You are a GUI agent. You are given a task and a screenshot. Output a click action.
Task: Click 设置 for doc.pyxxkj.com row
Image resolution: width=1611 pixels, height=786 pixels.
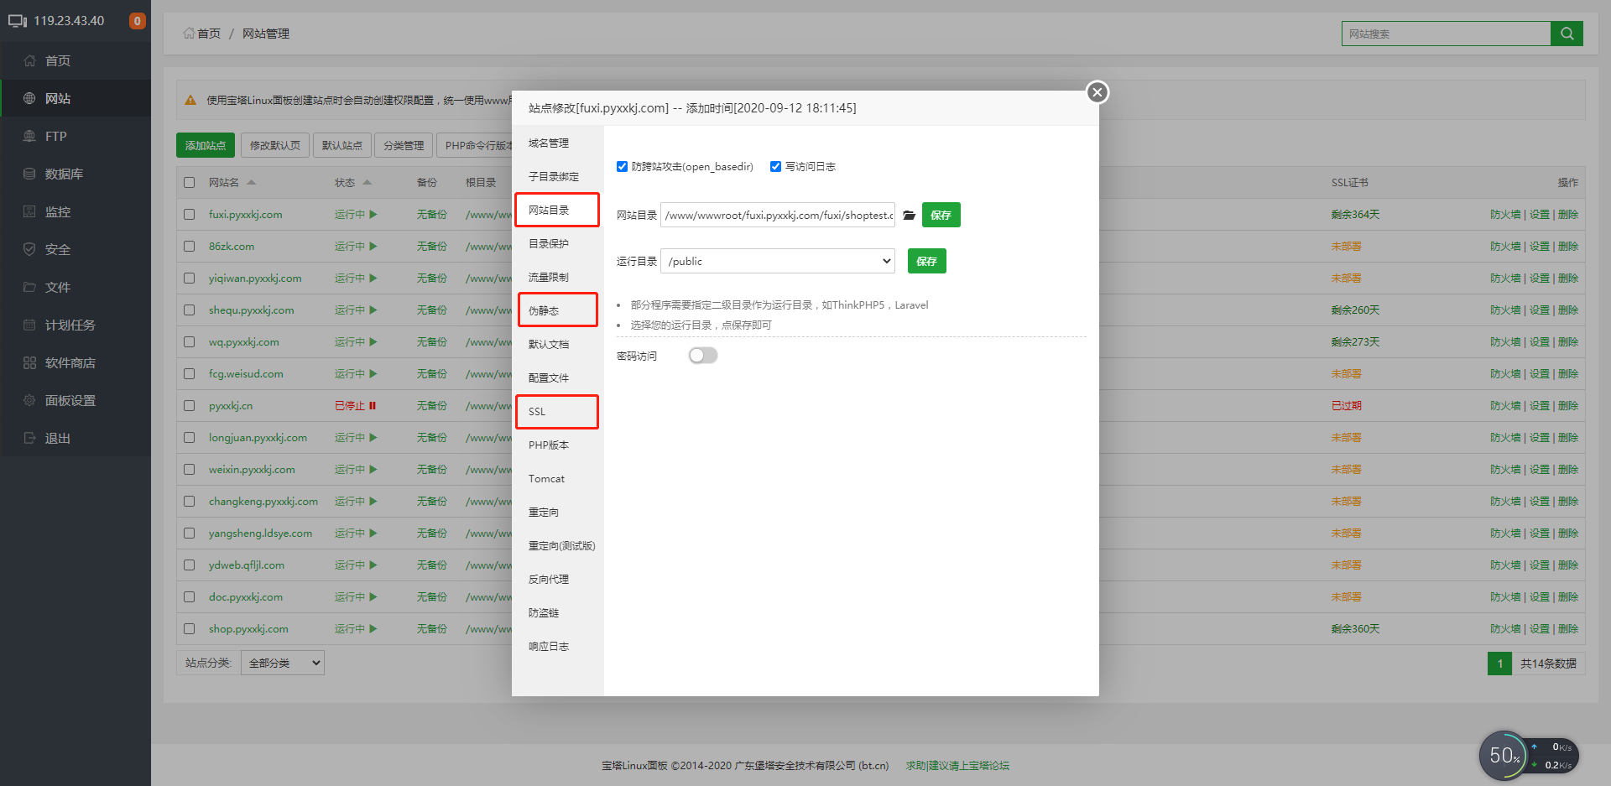1540,597
